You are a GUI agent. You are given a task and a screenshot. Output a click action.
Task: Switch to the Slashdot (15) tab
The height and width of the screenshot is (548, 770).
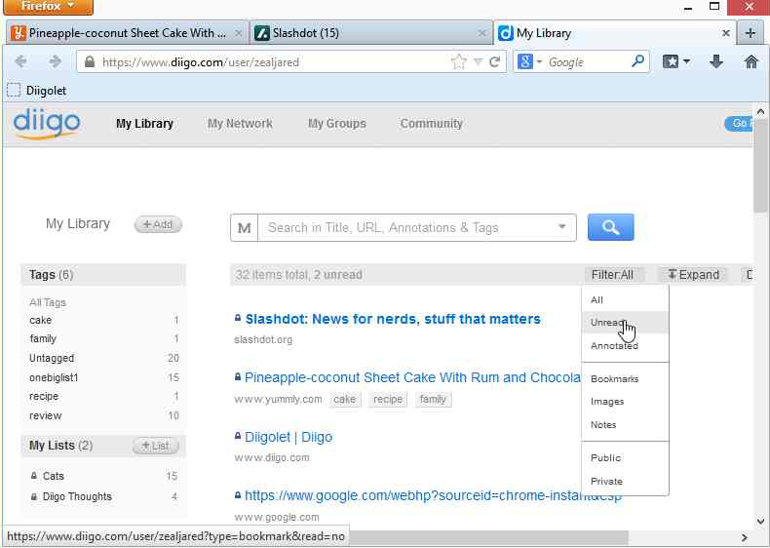368,33
